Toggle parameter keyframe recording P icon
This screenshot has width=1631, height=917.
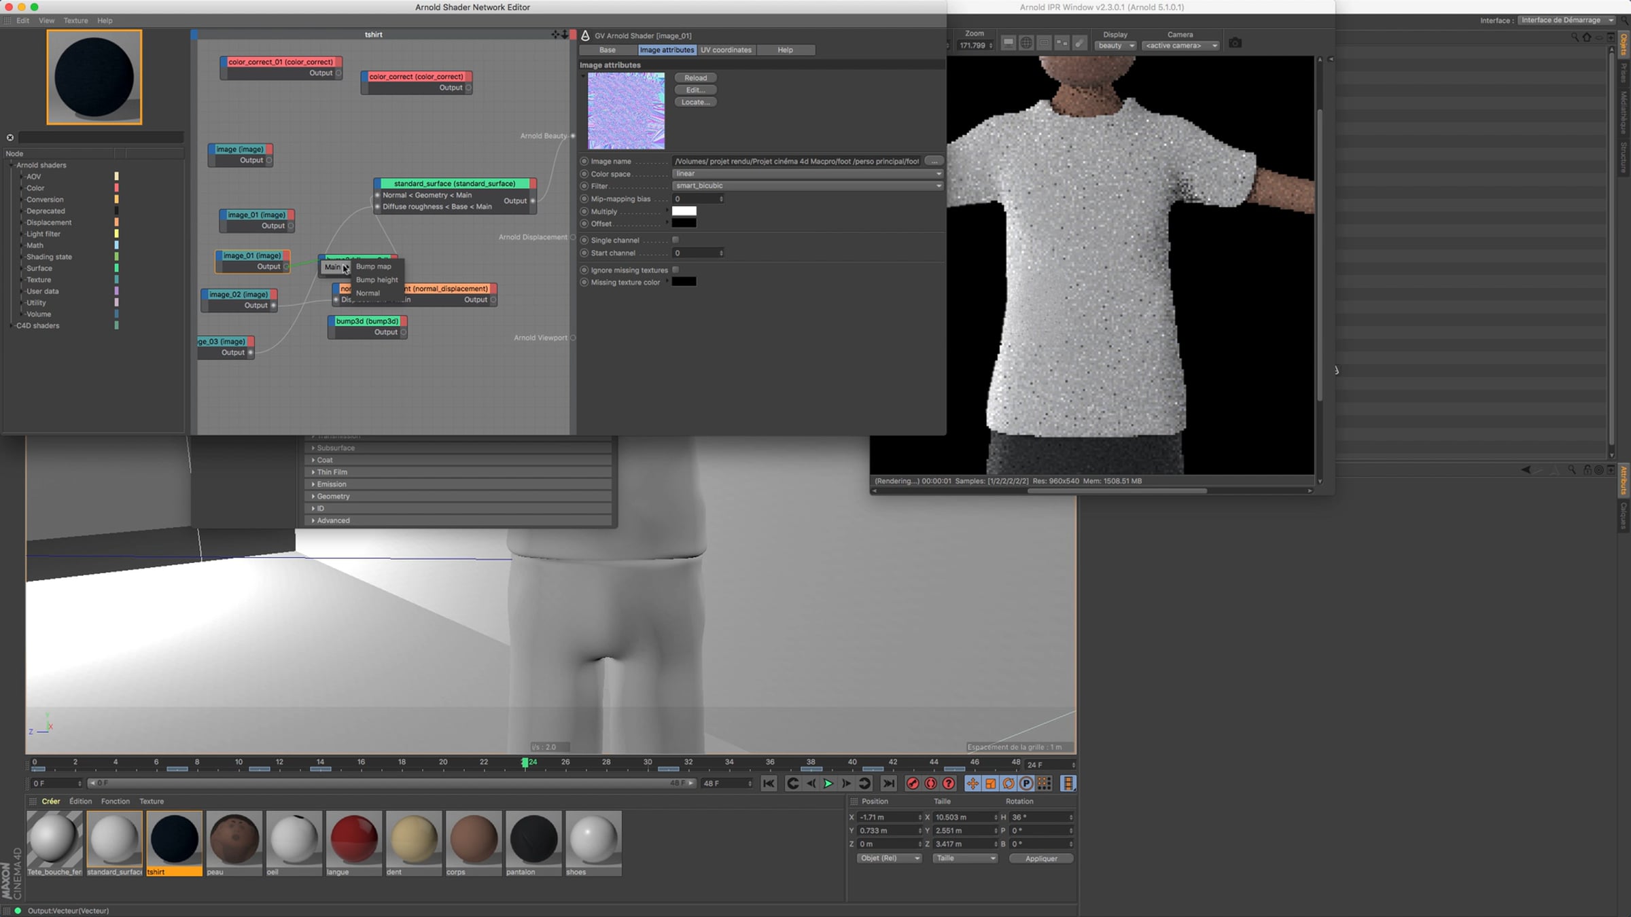[x=1026, y=783]
